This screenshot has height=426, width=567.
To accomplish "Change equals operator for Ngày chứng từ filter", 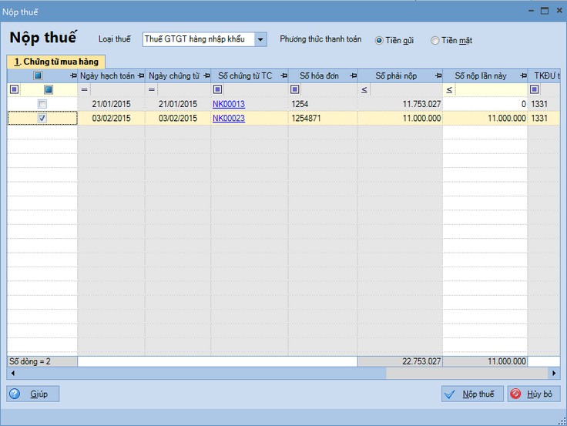I will [x=152, y=89].
